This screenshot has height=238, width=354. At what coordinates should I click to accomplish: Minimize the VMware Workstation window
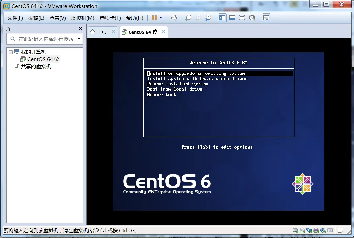(x=316, y=5)
